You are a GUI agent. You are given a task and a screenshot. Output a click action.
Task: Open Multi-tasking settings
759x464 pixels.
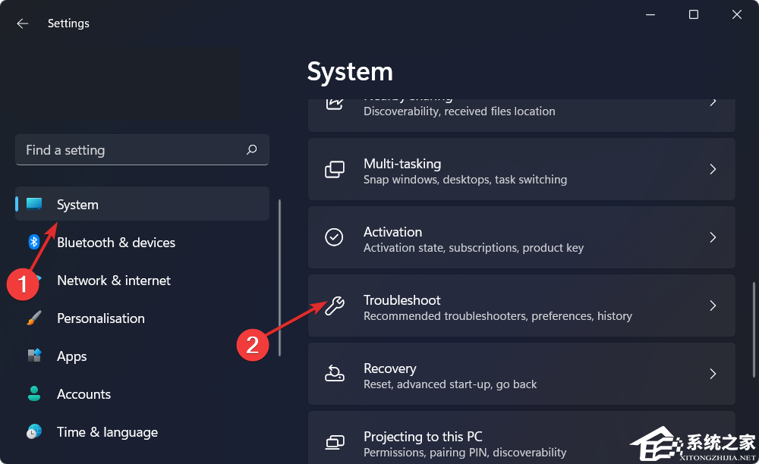point(402,164)
